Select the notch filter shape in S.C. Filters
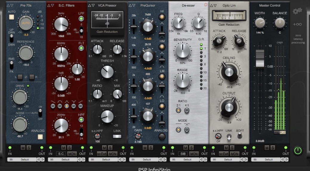 [73, 106]
